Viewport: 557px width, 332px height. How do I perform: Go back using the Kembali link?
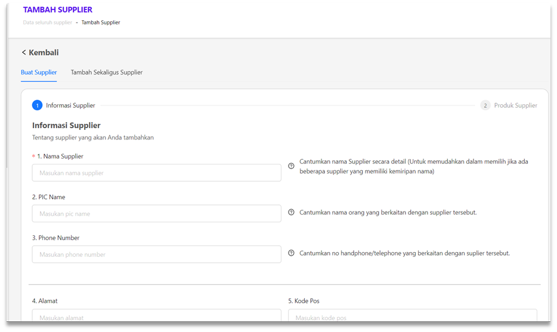(x=40, y=52)
